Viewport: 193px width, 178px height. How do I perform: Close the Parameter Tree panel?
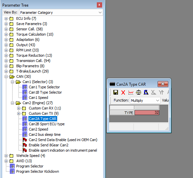tap(99, 5)
